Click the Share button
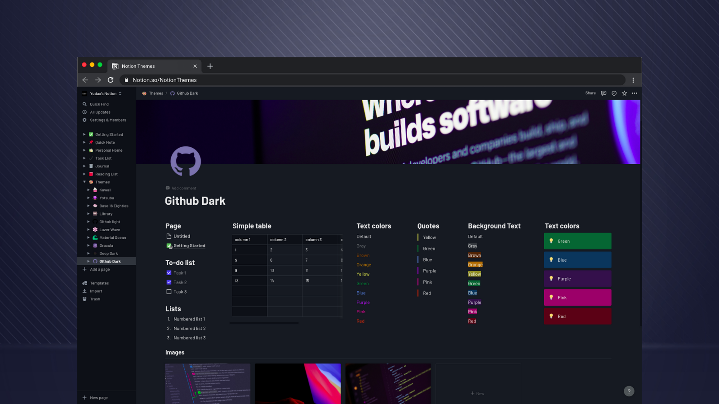 pos(590,93)
